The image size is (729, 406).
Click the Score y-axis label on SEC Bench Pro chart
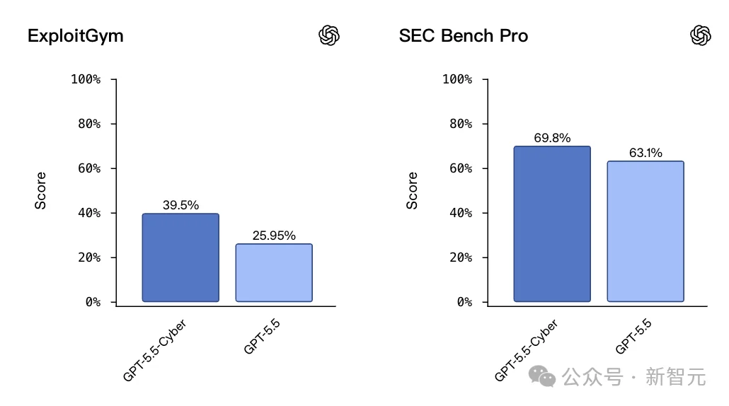[x=412, y=190]
